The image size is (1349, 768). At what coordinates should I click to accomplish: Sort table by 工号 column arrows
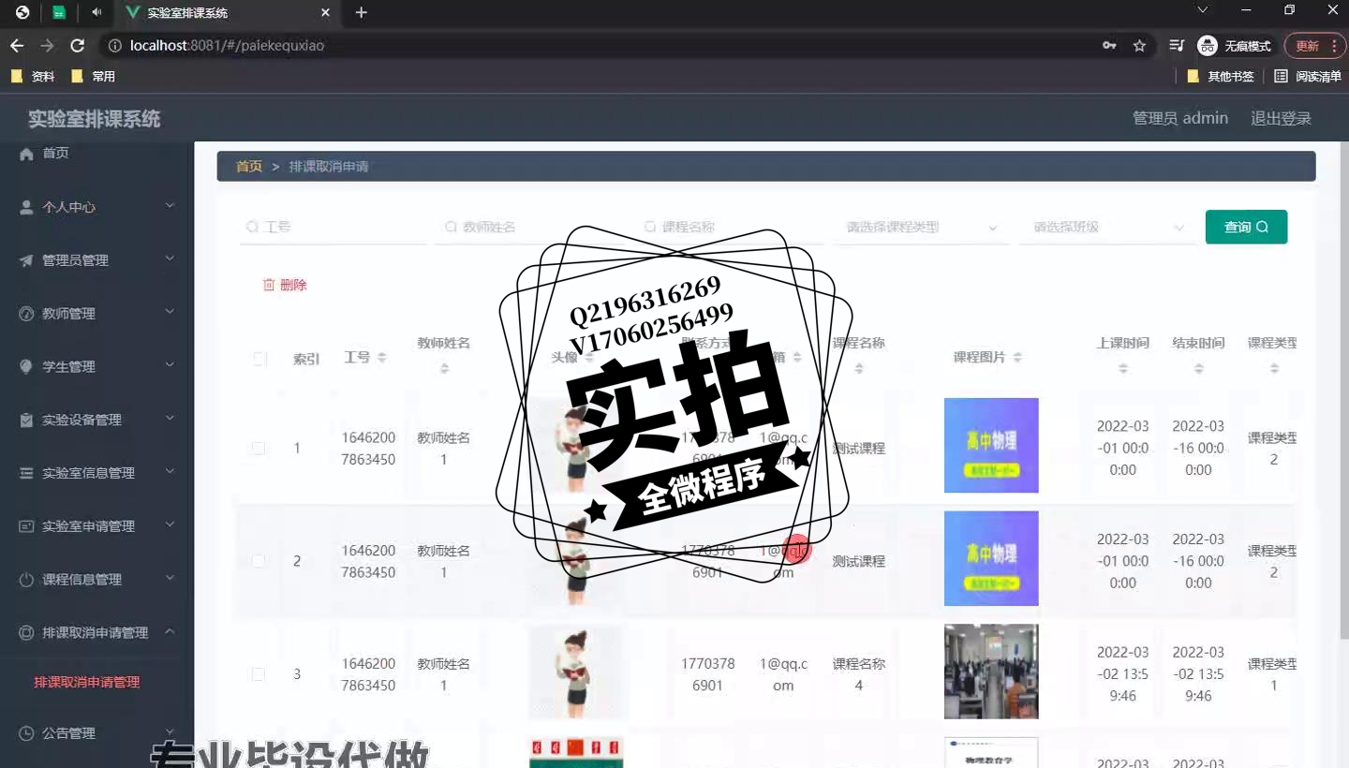(x=381, y=358)
